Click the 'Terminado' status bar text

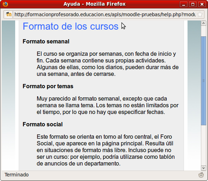tap(17, 175)
